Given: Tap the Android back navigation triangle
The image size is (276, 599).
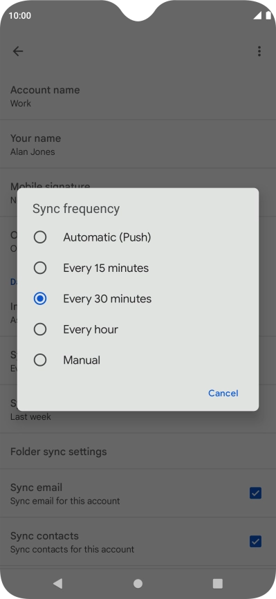Looking at the screenshot, I should tap(57, 583).
